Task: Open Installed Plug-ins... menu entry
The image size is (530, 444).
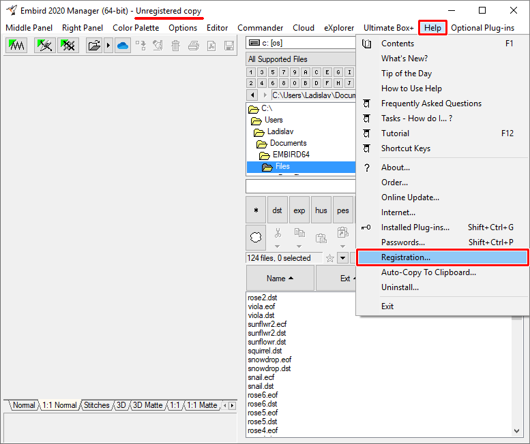Action: coord(443,227)
